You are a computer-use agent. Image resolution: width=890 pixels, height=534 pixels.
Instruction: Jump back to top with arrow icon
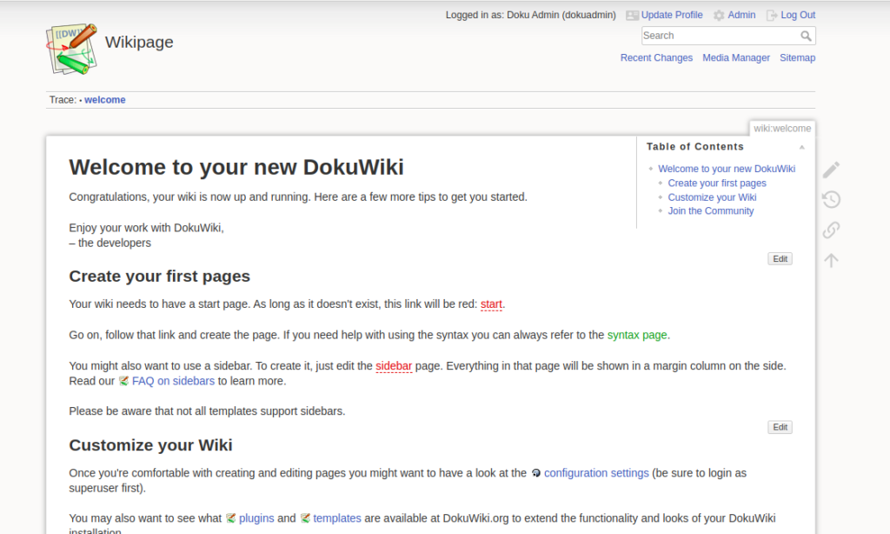point(831,260)
